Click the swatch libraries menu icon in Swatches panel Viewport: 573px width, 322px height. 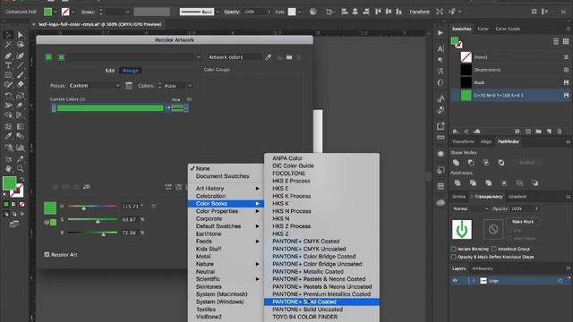click(456, 131)
